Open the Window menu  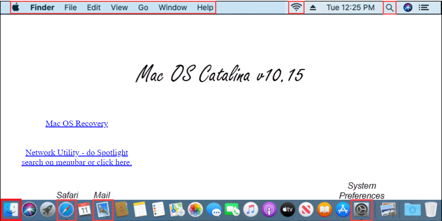[x=173, y=8]
